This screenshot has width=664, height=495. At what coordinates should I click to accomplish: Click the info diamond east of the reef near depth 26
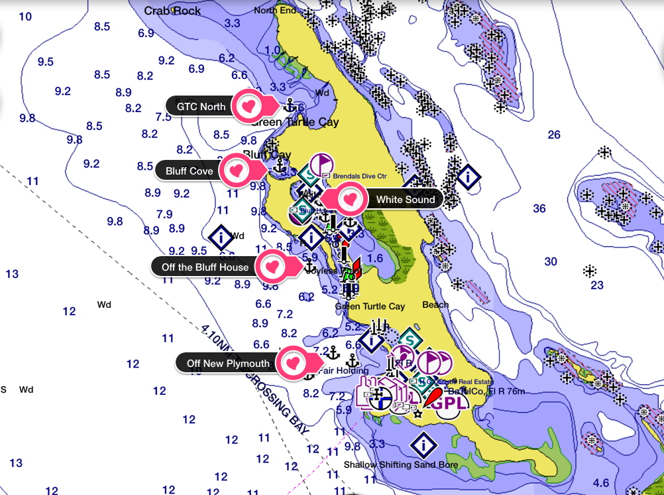[x=467, y=177]
